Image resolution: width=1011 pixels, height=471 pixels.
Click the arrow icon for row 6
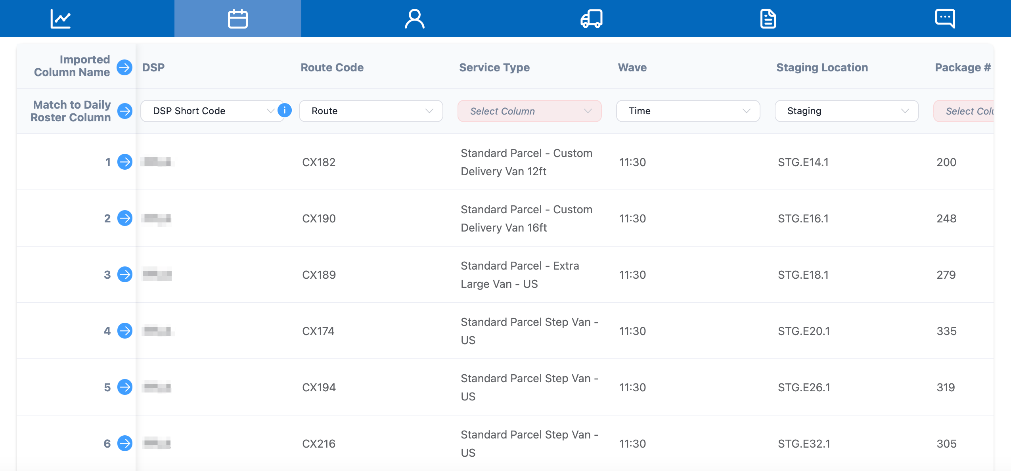124,443
